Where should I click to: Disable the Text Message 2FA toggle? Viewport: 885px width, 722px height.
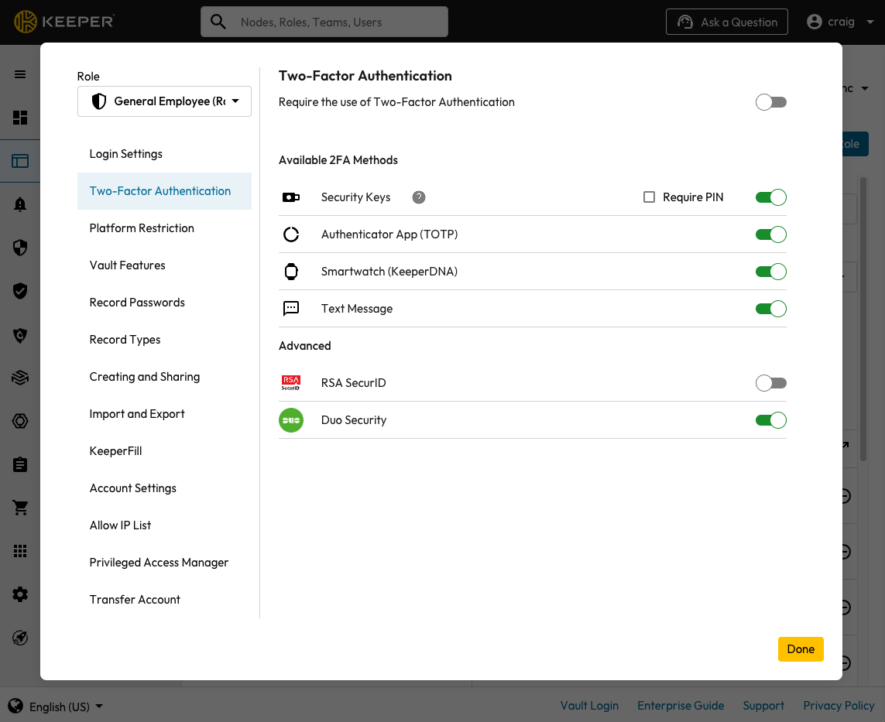(770, 309)
